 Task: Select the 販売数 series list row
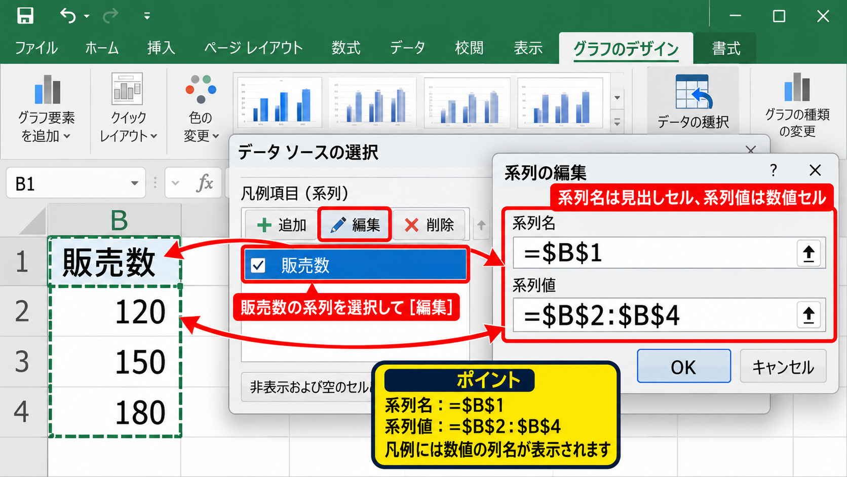tap(355, 265)
